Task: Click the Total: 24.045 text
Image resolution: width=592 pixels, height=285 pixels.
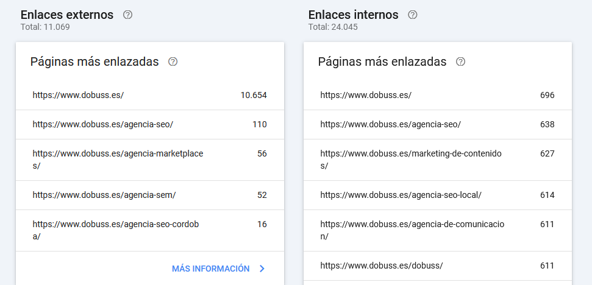Action: [x=333, y=27]
